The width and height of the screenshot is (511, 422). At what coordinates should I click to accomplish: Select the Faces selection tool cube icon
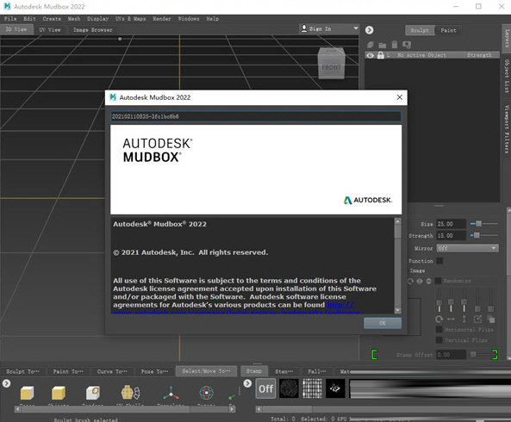pyautogui.click(x=27, y=393)
